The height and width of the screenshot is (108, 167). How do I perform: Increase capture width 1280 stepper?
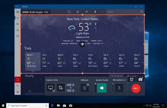(x=73, y=84)
